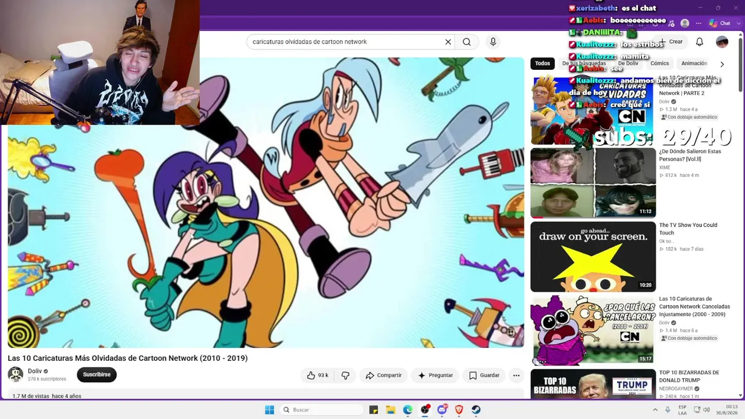Image resolution: width=745 pixels, height=419 pixels.
Task: Open the browser three-dot settings menu
Action: pos(698,23)
